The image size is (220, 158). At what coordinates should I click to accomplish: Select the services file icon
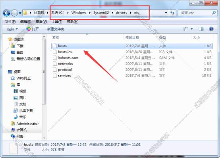point(54,75)
